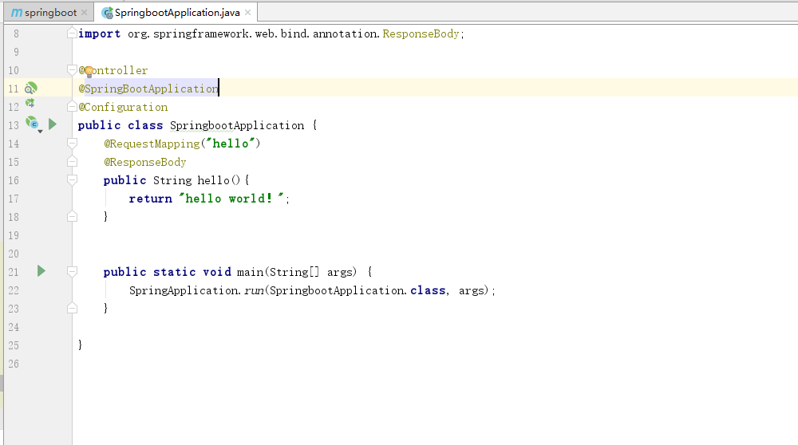798x445 pixels.
Task: Click the "hello world!" return string
Action: [x=231, y=199]
